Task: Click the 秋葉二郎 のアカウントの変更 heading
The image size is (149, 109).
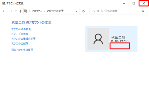Action: 31,22
